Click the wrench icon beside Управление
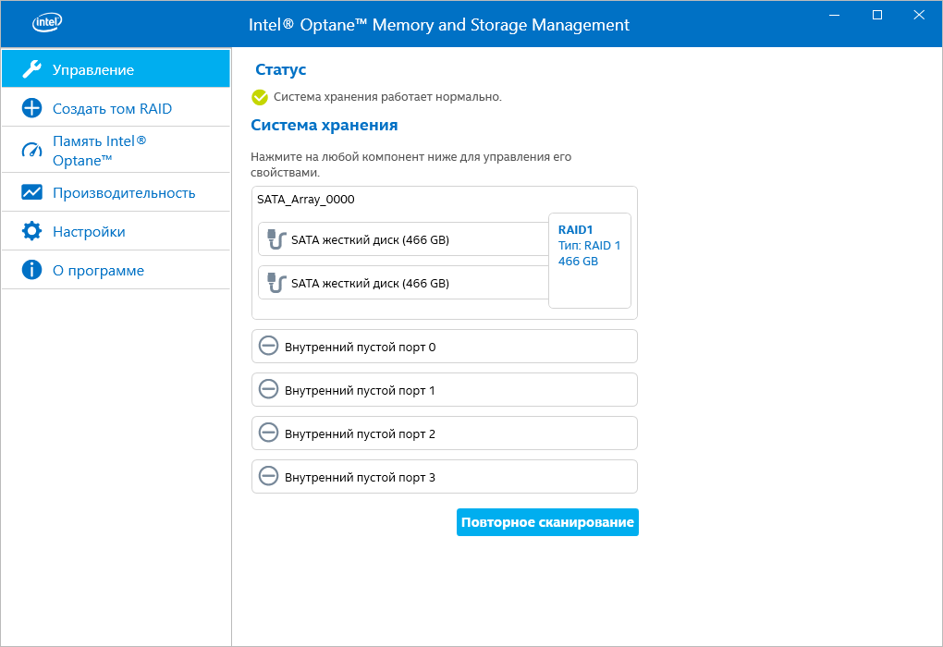The width and height of the screenshot is (943, 647). 31,69
